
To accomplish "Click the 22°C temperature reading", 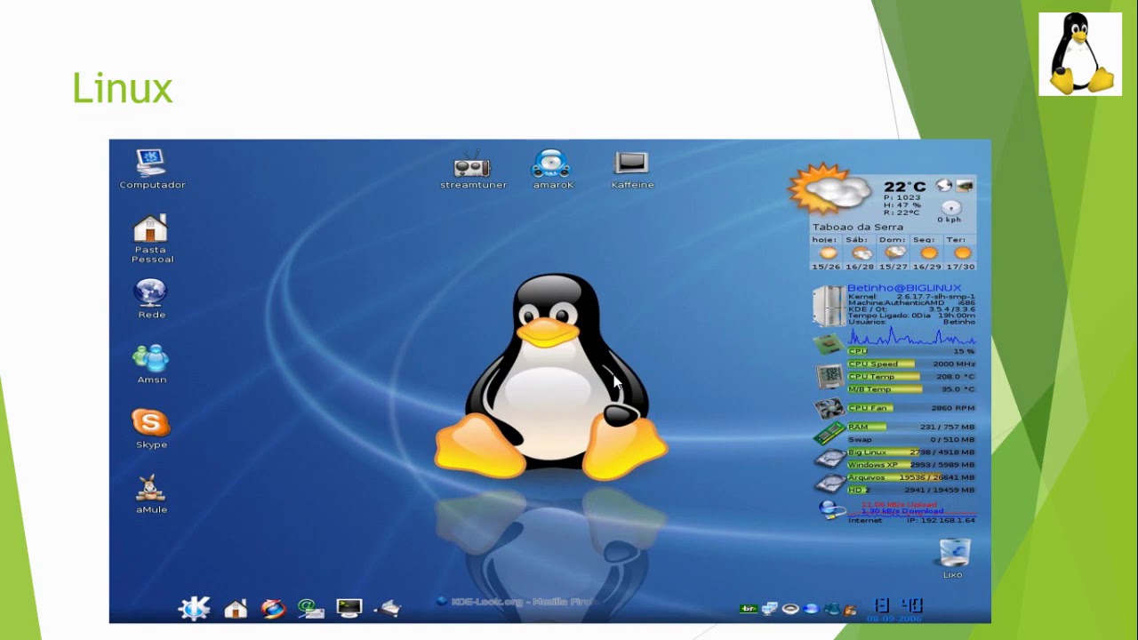I will [x=904, y=187].
